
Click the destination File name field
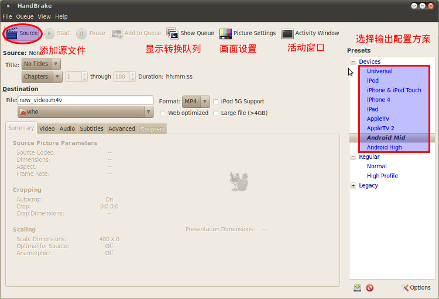(85, 100)
